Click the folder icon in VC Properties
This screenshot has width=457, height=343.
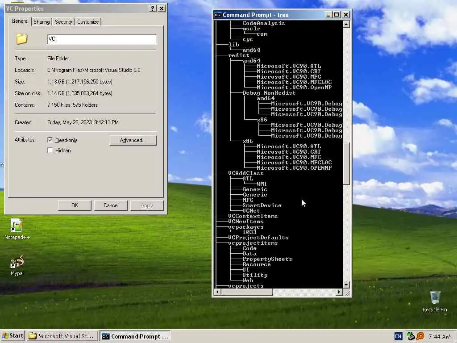22,39
